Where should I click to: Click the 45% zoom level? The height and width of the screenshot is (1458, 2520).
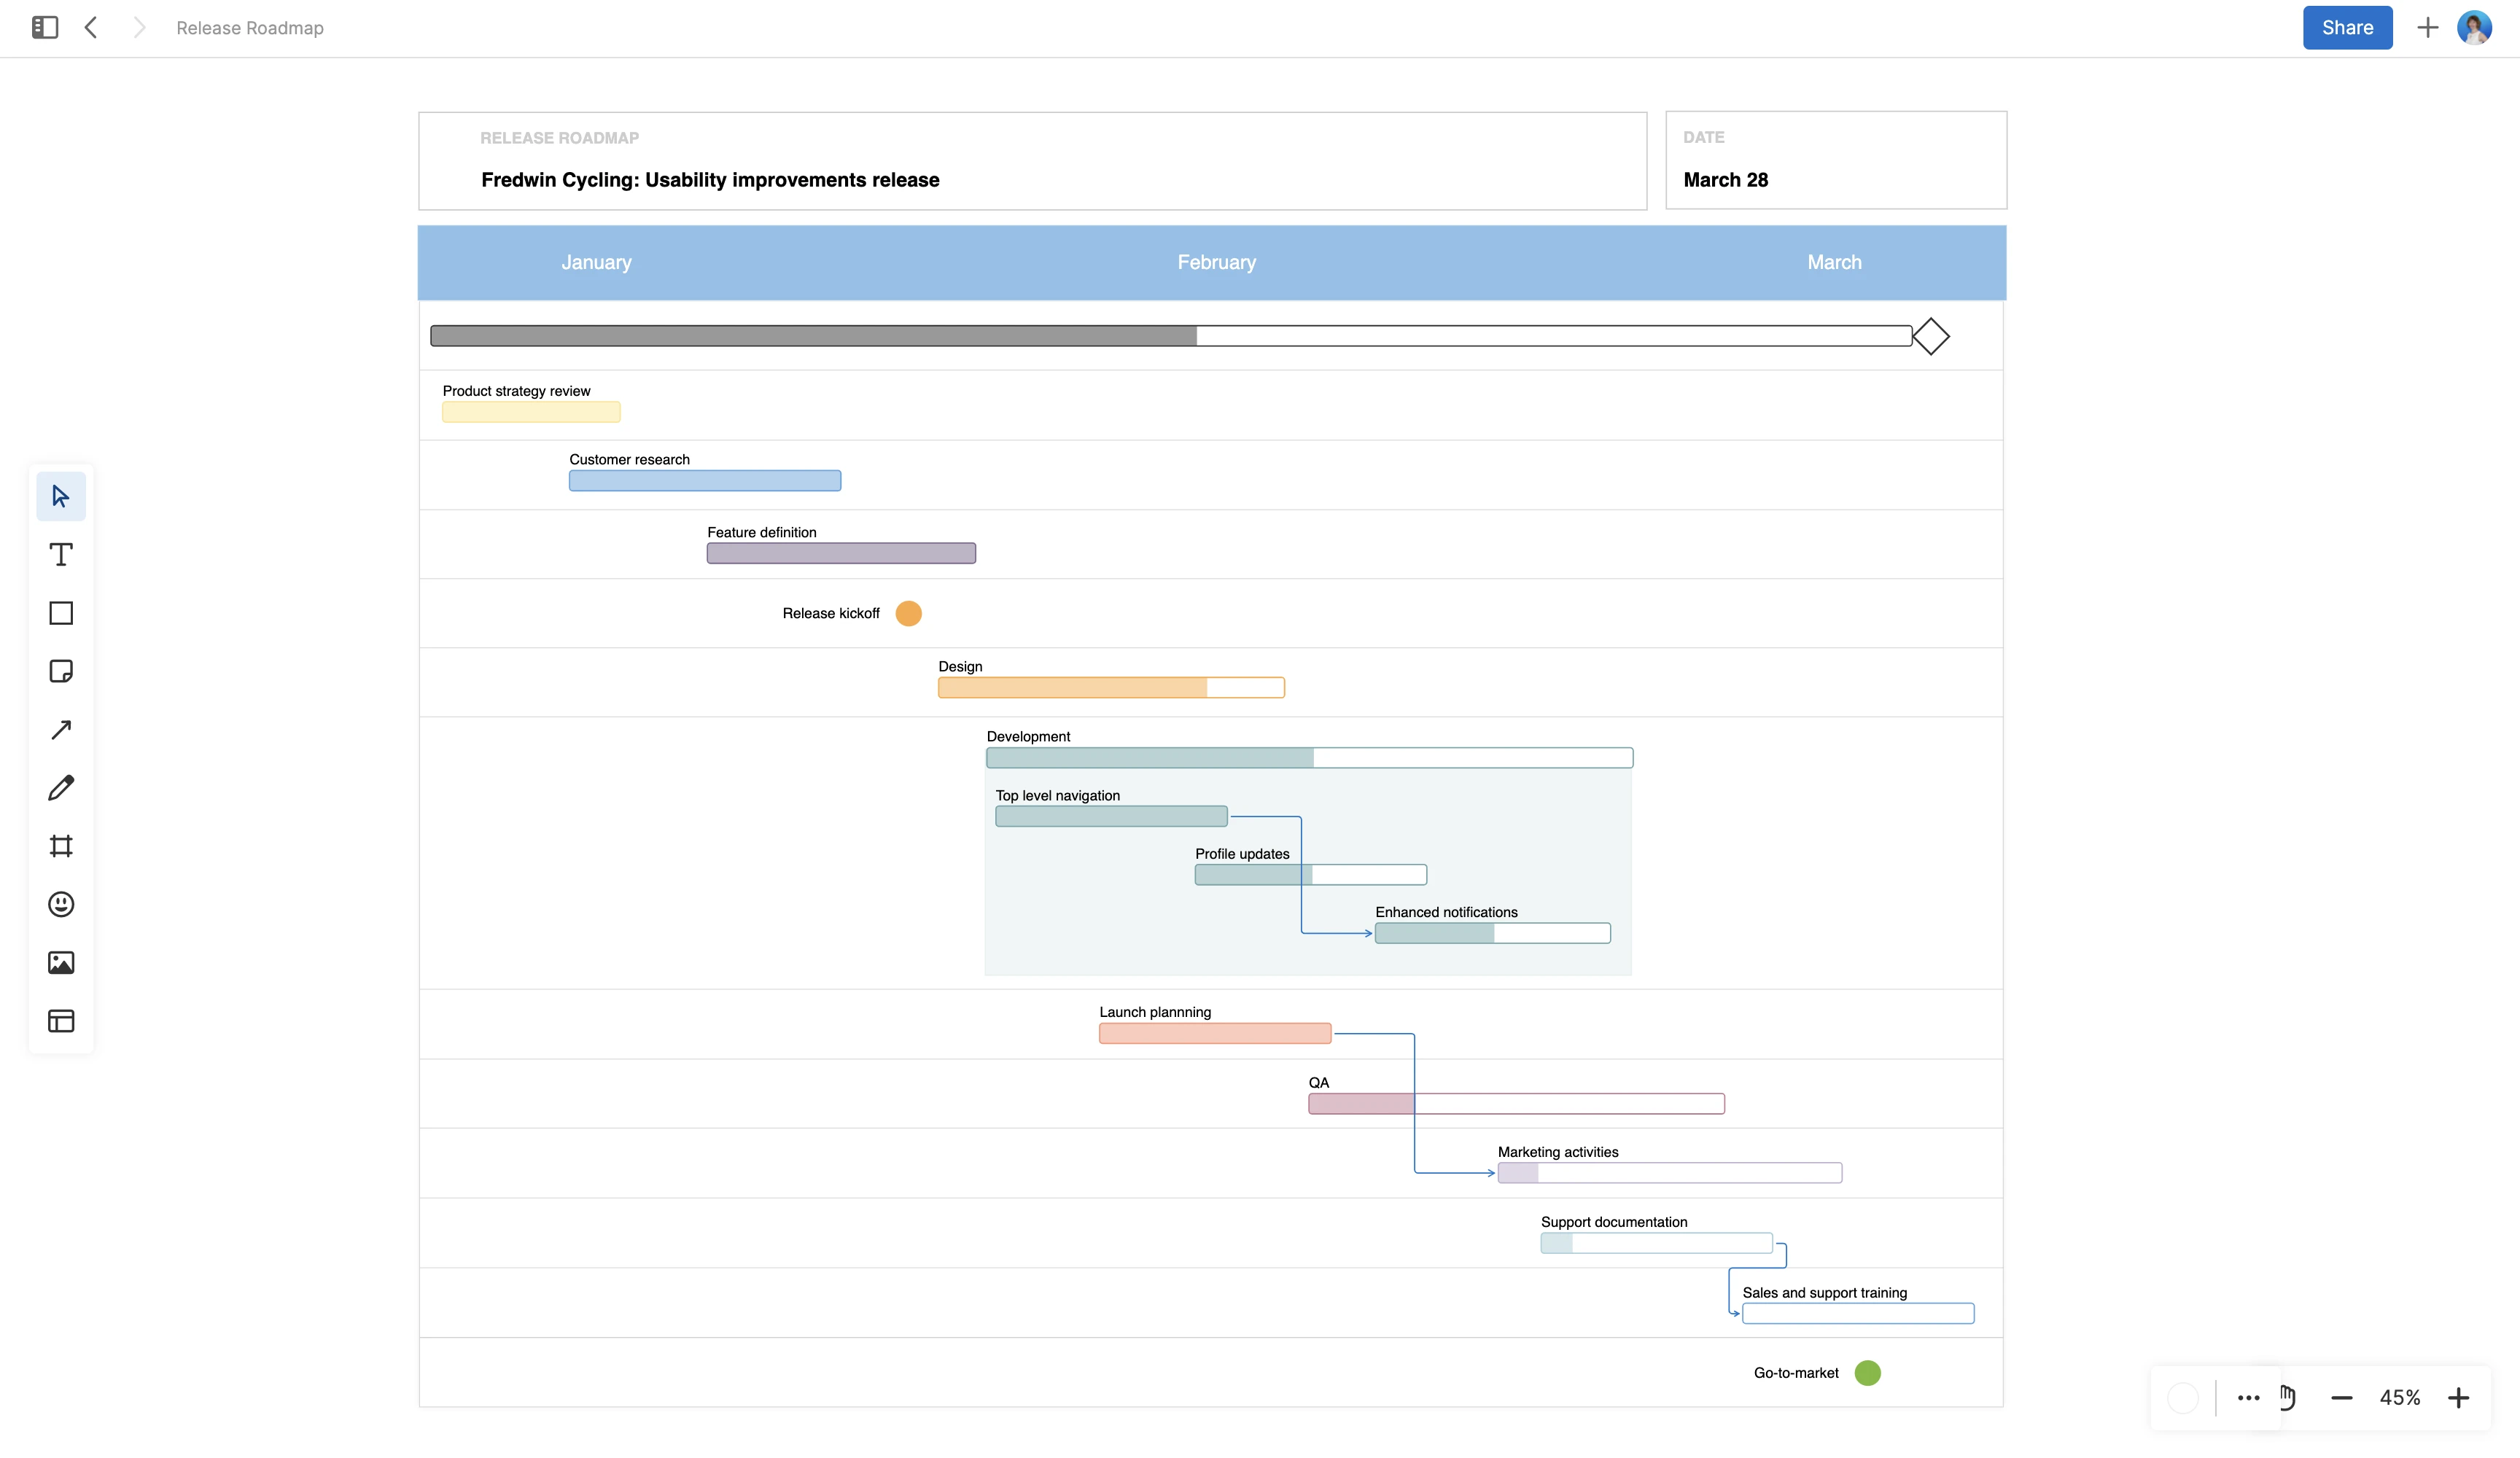pos(2399,1398)
